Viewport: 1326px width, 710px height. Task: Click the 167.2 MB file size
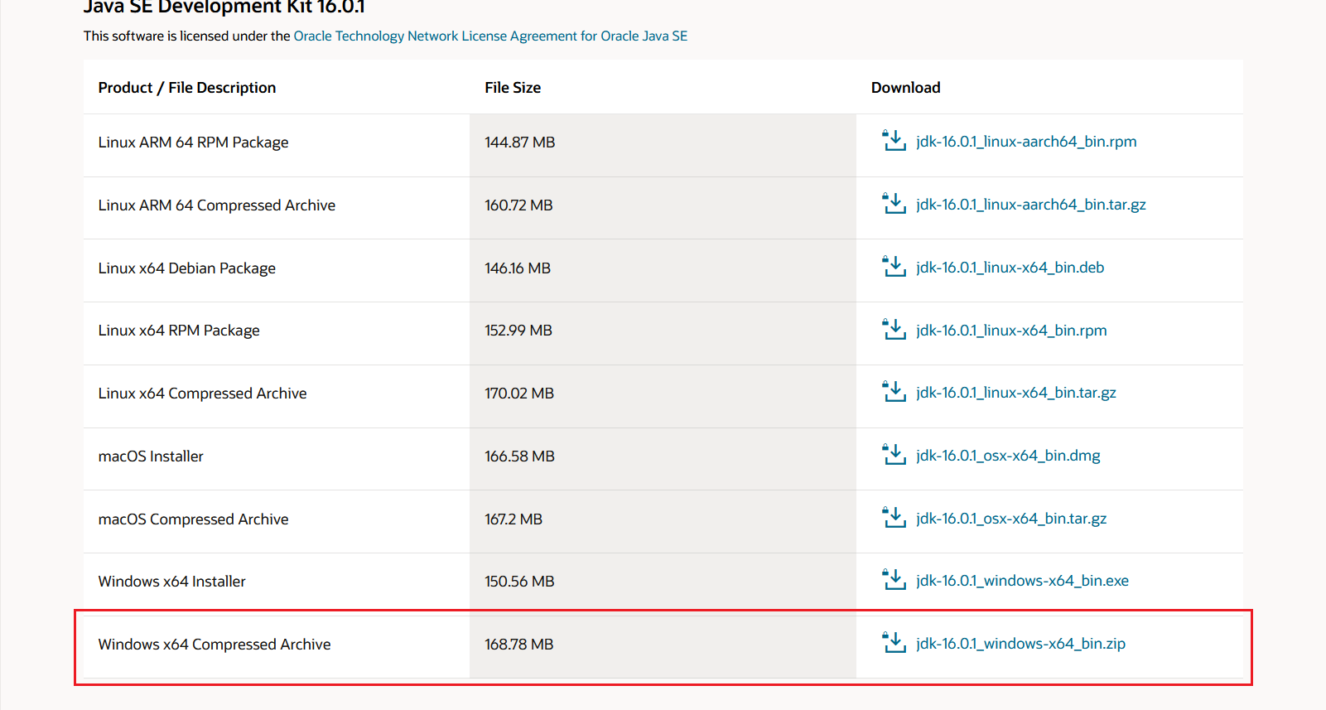[514, 519]
